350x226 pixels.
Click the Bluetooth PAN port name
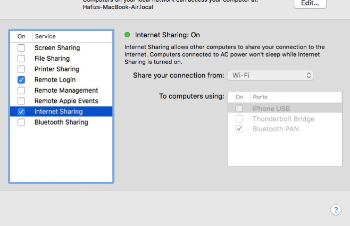pos(276,129)
